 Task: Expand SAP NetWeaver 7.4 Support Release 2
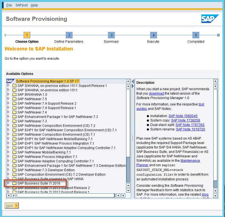(8, 104)
